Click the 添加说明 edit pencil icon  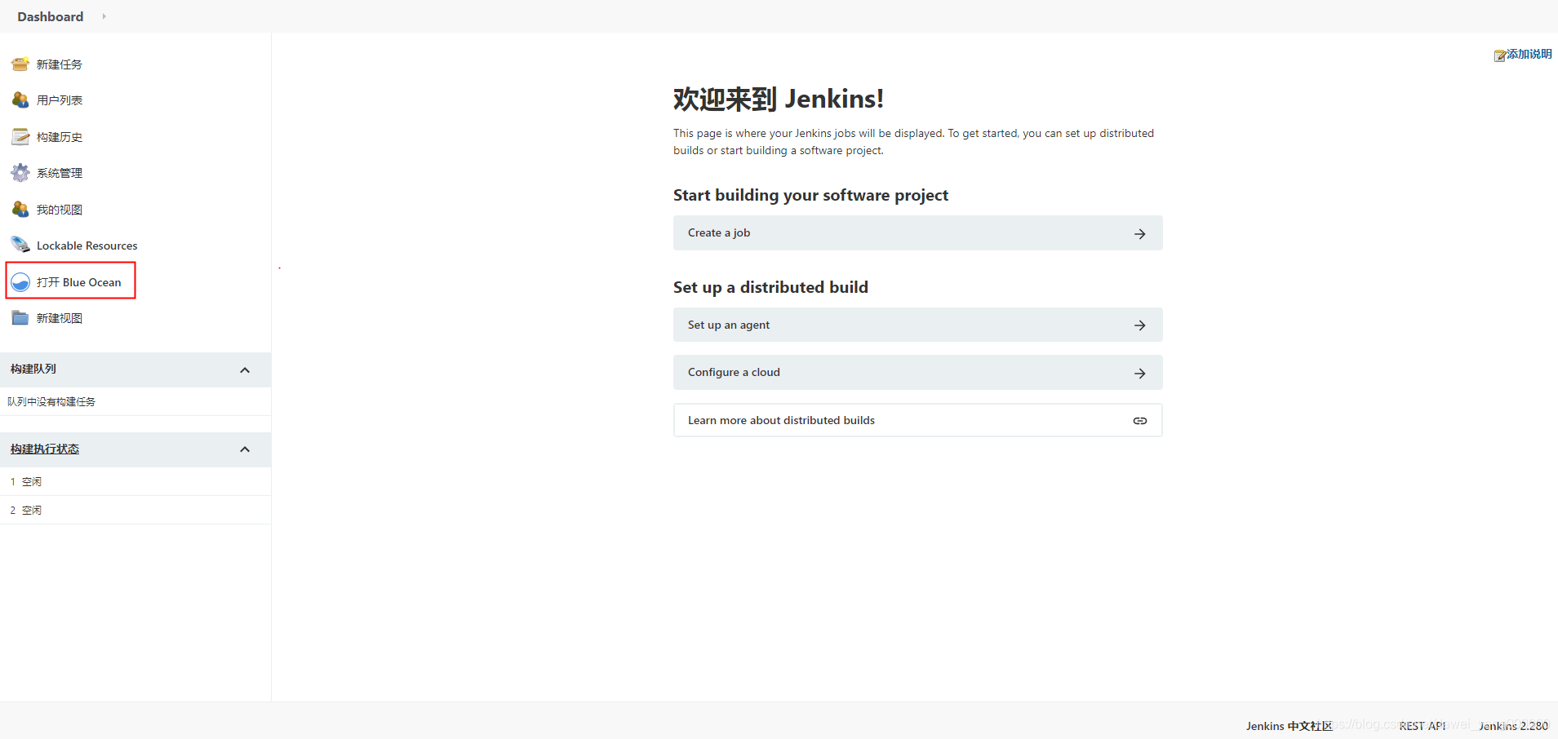(x=1500, y=55)
